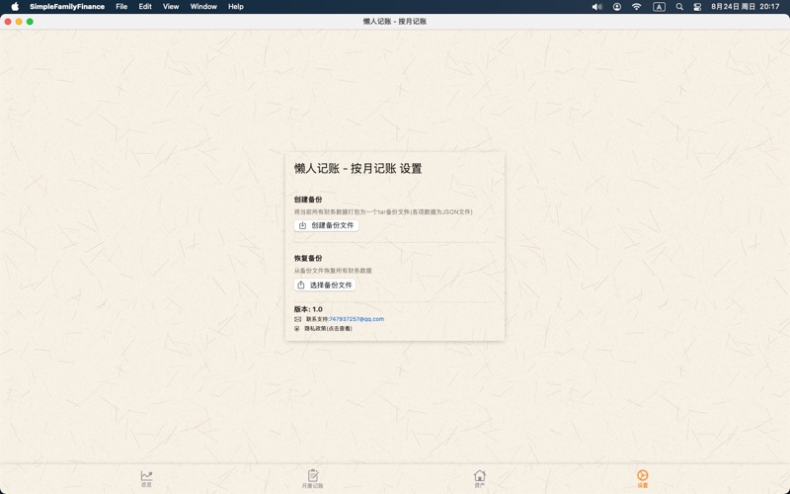Click the shield icon next to 隐私政策
790x494 pixels.
click(x=297, y=329)
